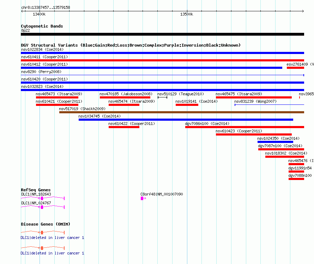Screen dimensions: 314x264
Task: Click the RefSeq Genes track title
Action: [36, 190]
